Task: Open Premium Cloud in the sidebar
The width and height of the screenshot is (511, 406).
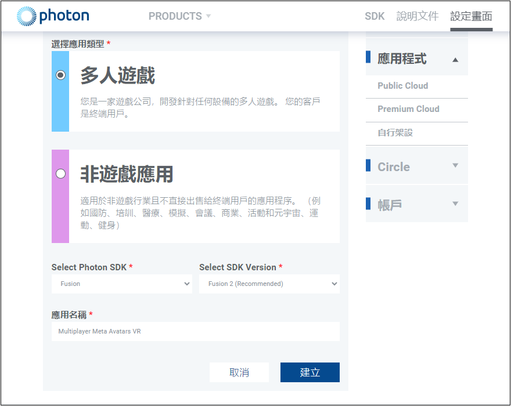Action: [408, 108]
